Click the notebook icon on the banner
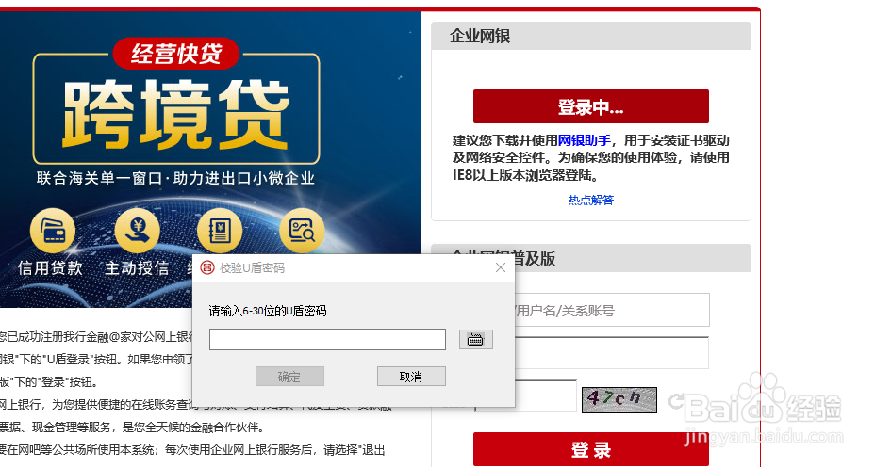The image size is (891, 467). 220,231
